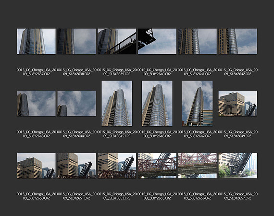This screenshot has height=216, width=274.
Task: Select thumbnail of photo 5L8Y2638.CR2
Action: 76,41
